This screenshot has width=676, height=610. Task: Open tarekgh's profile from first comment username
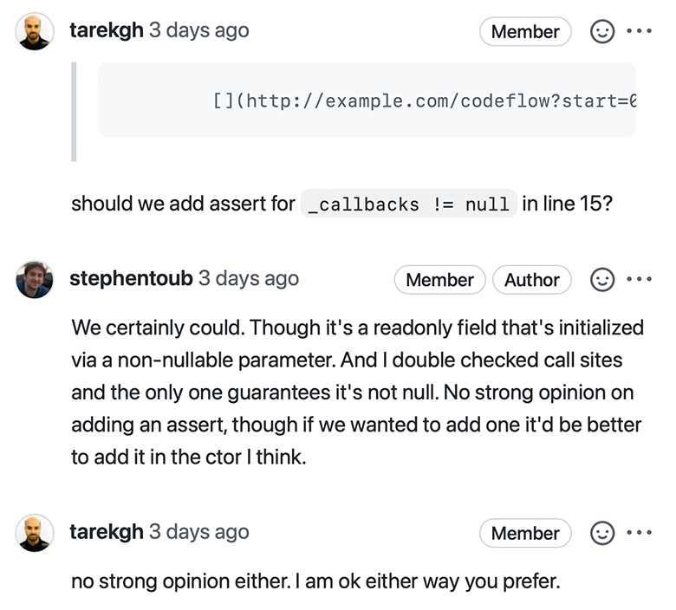pyautogui.click(x=106, y=30)
